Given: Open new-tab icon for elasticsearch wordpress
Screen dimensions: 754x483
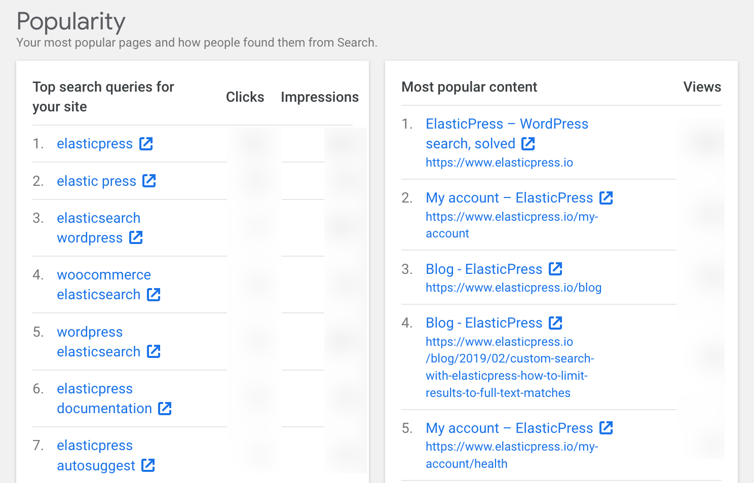Looking at the screenshot, I should 136,238.
